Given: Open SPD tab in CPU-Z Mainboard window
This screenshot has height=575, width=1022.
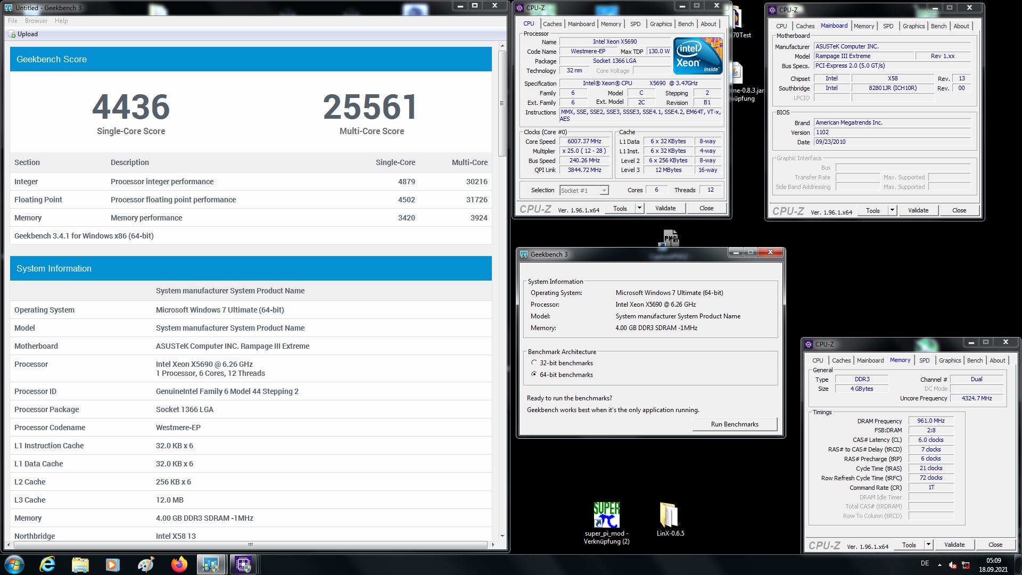Looking at the screenshot, I should (888, 26).
